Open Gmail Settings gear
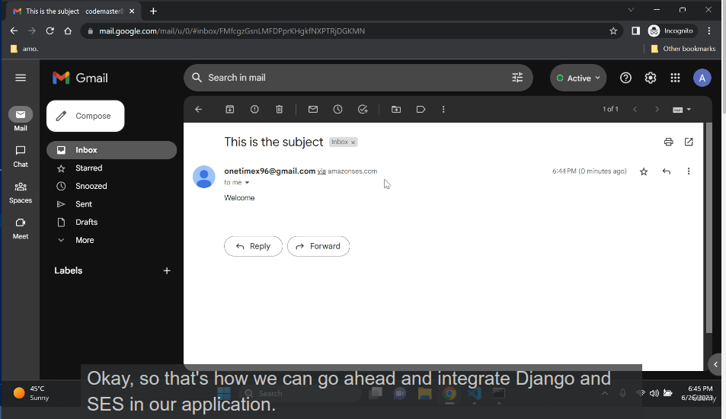Screen dimensions: 726x419 (651, 78)
